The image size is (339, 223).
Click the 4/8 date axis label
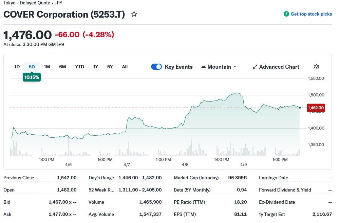(185, 165)
